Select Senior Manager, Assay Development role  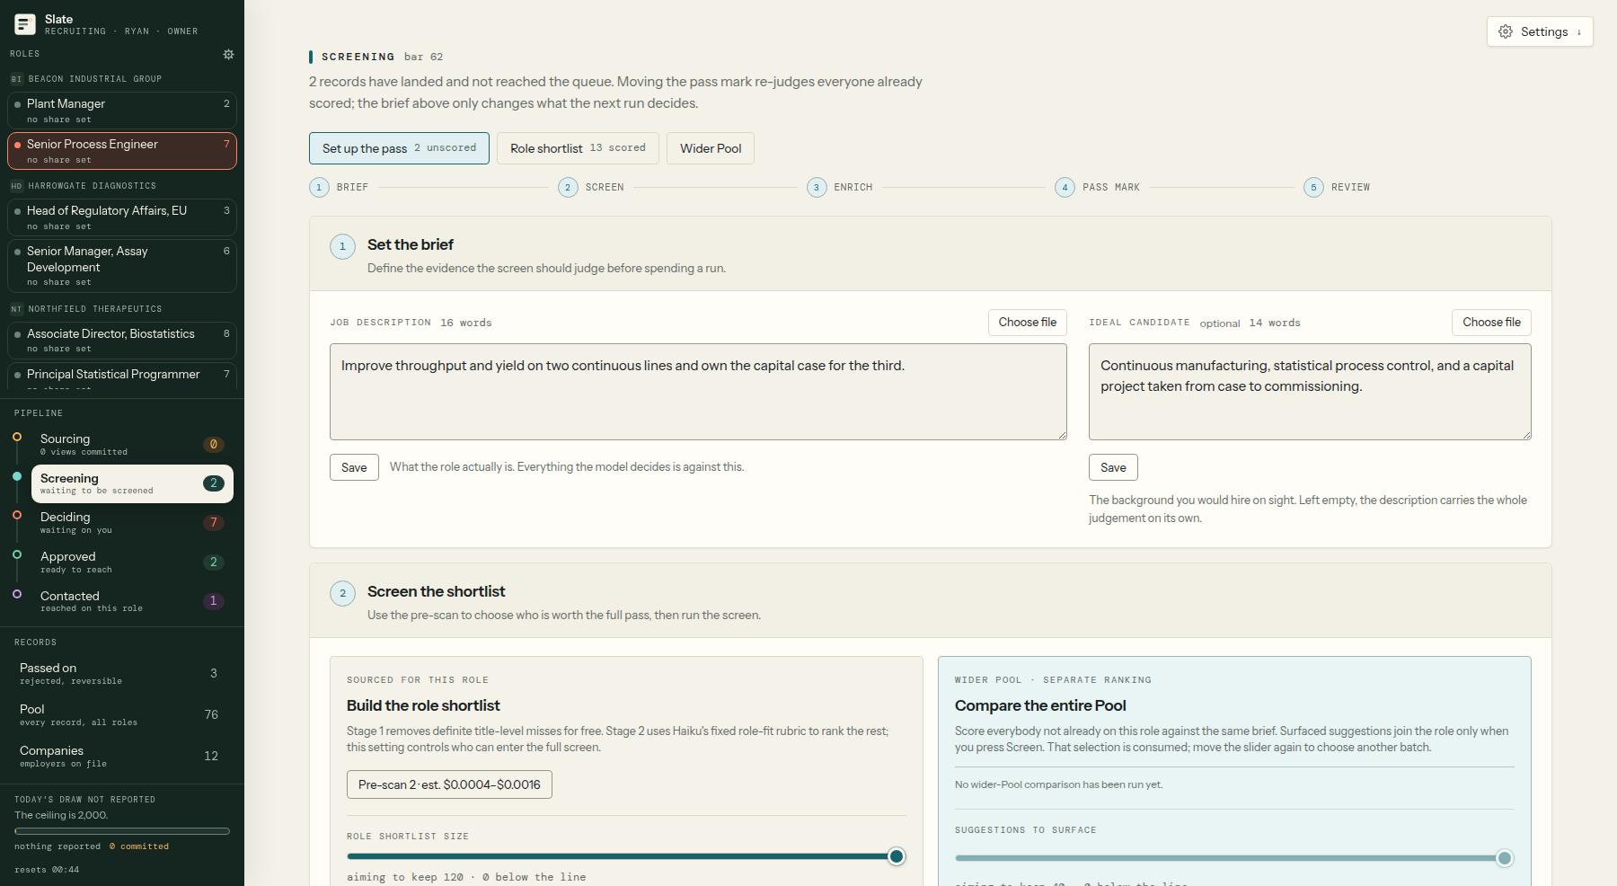[122, 266]
